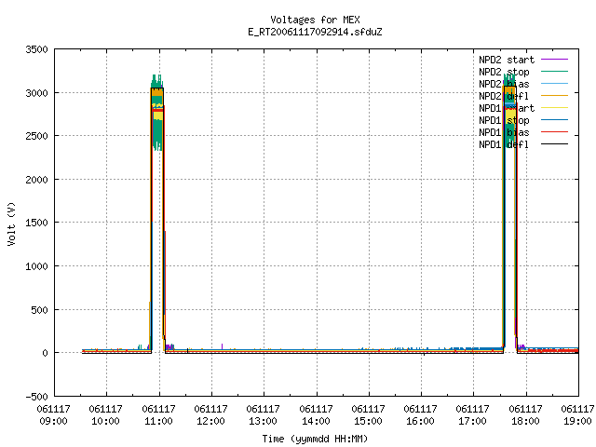This screenshot has height=447, width=596.
Task: Click the 'NPD1 bias' legend label
Action: [504, 132]
